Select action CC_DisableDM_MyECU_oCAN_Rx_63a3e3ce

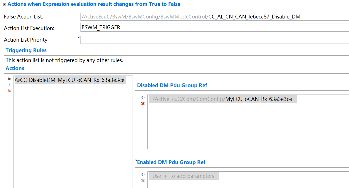(70, 80)
